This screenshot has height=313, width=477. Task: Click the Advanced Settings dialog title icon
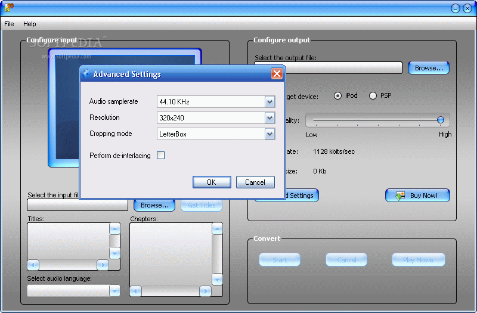point(86,73)
